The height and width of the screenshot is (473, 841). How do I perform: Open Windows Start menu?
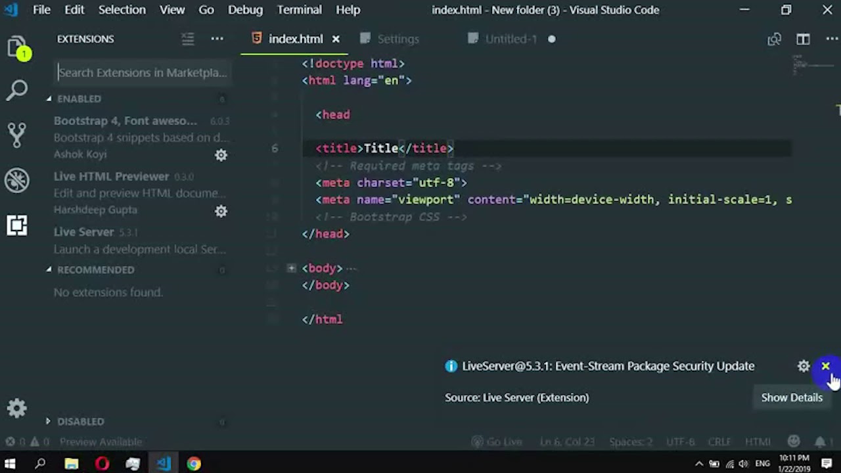pyautogui.click(x=10, y=464)
